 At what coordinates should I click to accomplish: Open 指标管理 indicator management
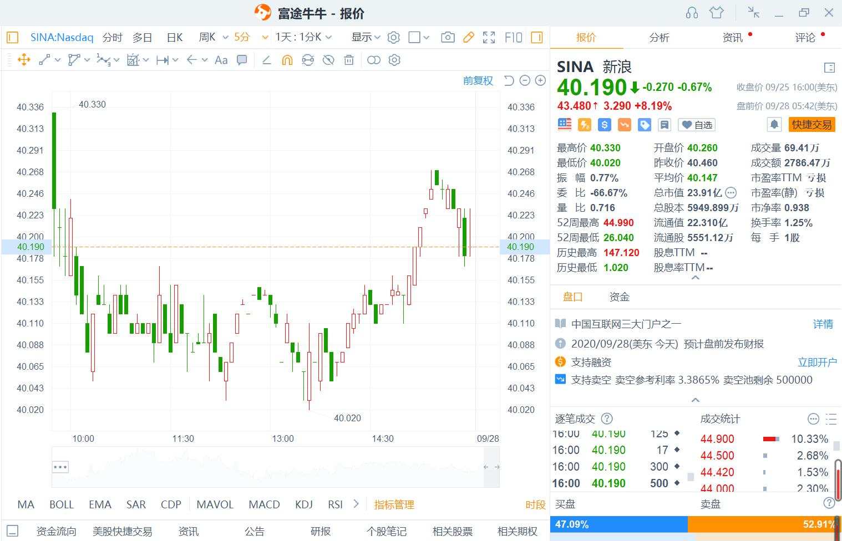coord(394,505)
